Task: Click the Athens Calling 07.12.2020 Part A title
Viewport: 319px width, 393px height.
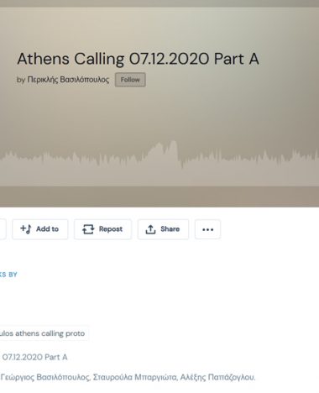Action: pos(138,59)
